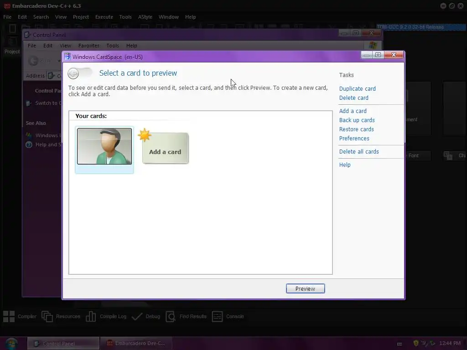Click the security shield tray icon
Screen dimensions: 467x350
tap(416, 343)
